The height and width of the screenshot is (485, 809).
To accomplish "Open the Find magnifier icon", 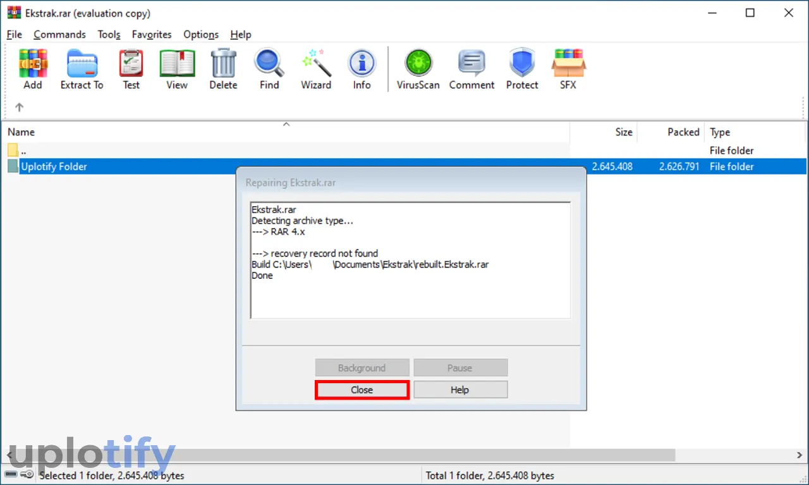I will tap(269, 63).
